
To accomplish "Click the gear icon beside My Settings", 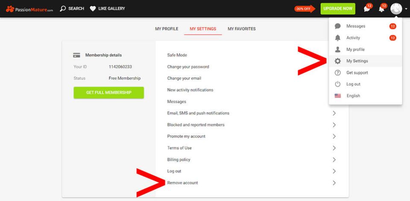I will (x=338, y=61).
